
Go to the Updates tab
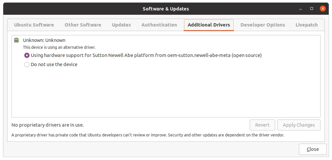point(121,25)
